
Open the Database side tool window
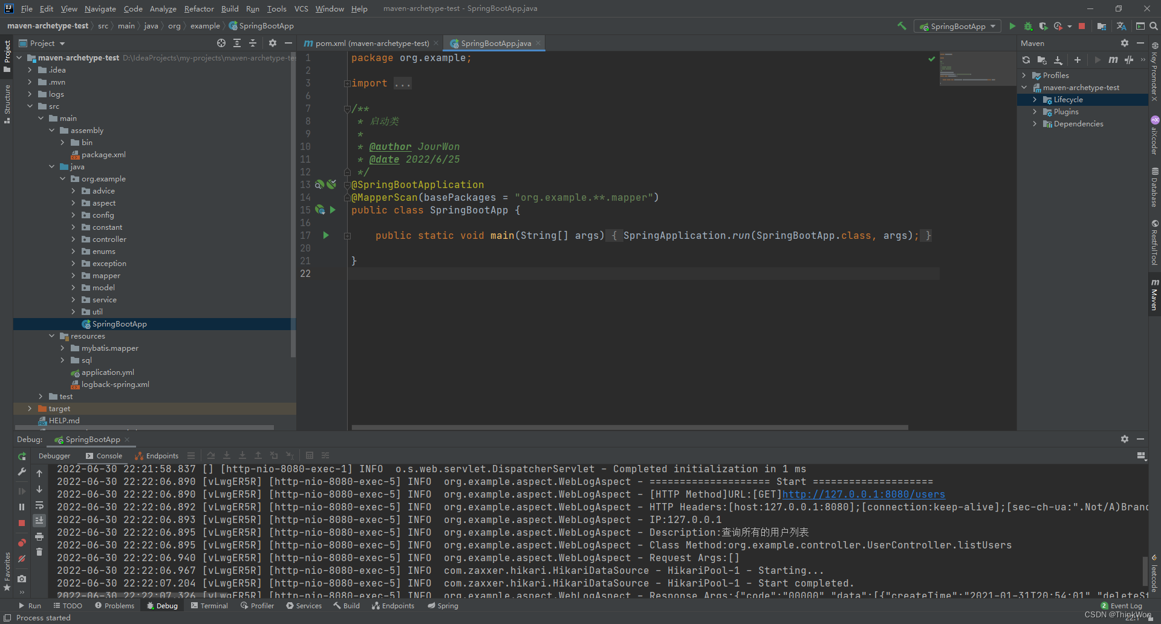point(1154,187)
